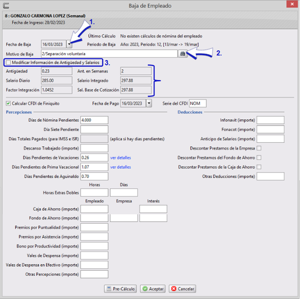
Task: Click the Ant. en Semanas field
Action: point(136,71)
